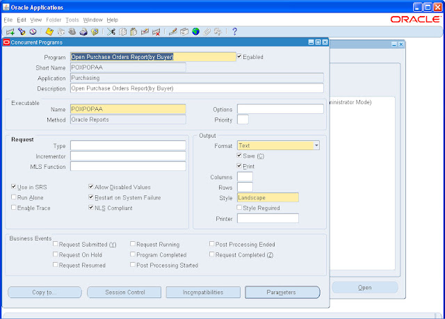Click the Zoom toolbar icon
This screenshot has height=319, width=445.
pyautogui.click(x=184, y=32)
